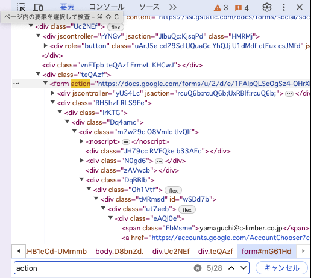311x278 pixels.
Task: Collapse the form action node
Action: click(46, 83)
